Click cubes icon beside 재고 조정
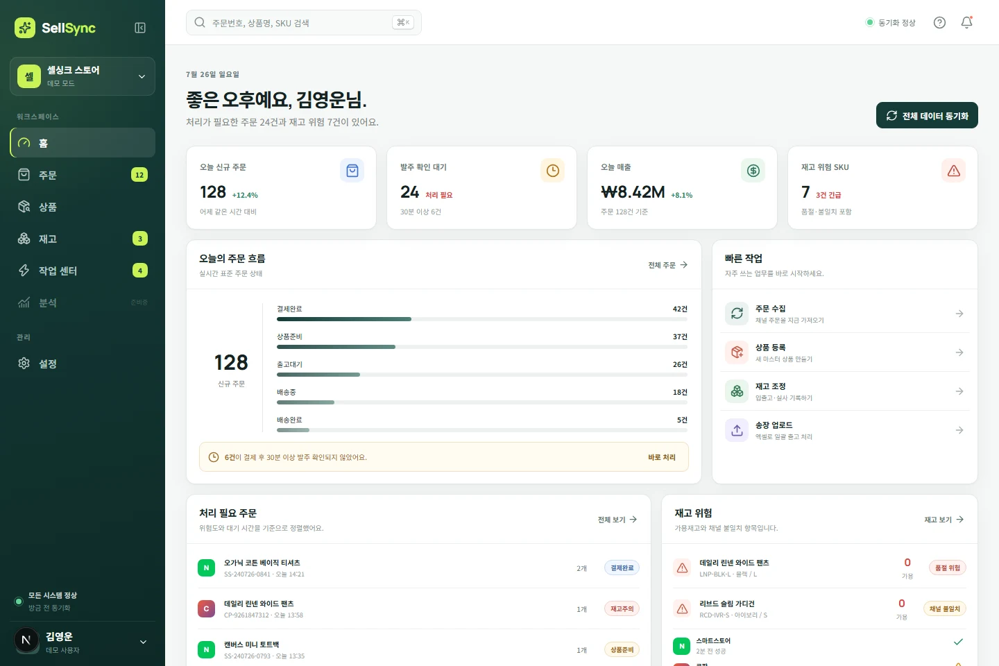The height and width of the screenshot is (666, 999). coord(737,391)
